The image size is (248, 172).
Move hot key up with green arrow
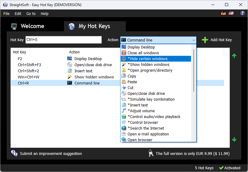[234, 56]
